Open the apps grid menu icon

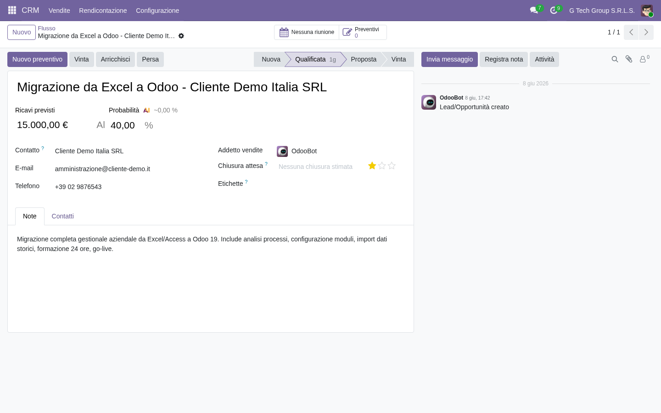click(x=12, y=10)
